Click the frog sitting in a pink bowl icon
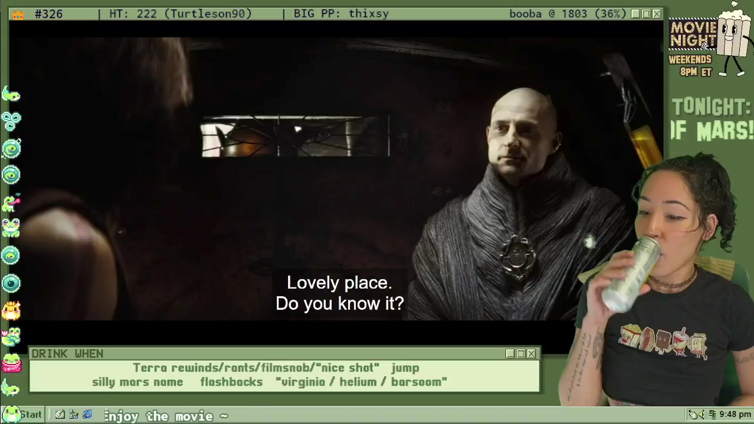This screenshot has width=754, height=424. tap(11, 363)
